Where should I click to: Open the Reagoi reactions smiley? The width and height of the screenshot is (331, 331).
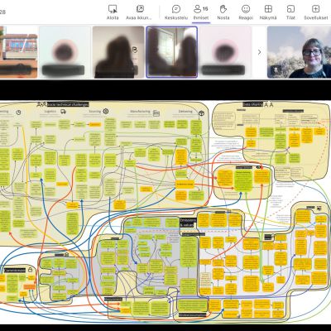(246, 9)
